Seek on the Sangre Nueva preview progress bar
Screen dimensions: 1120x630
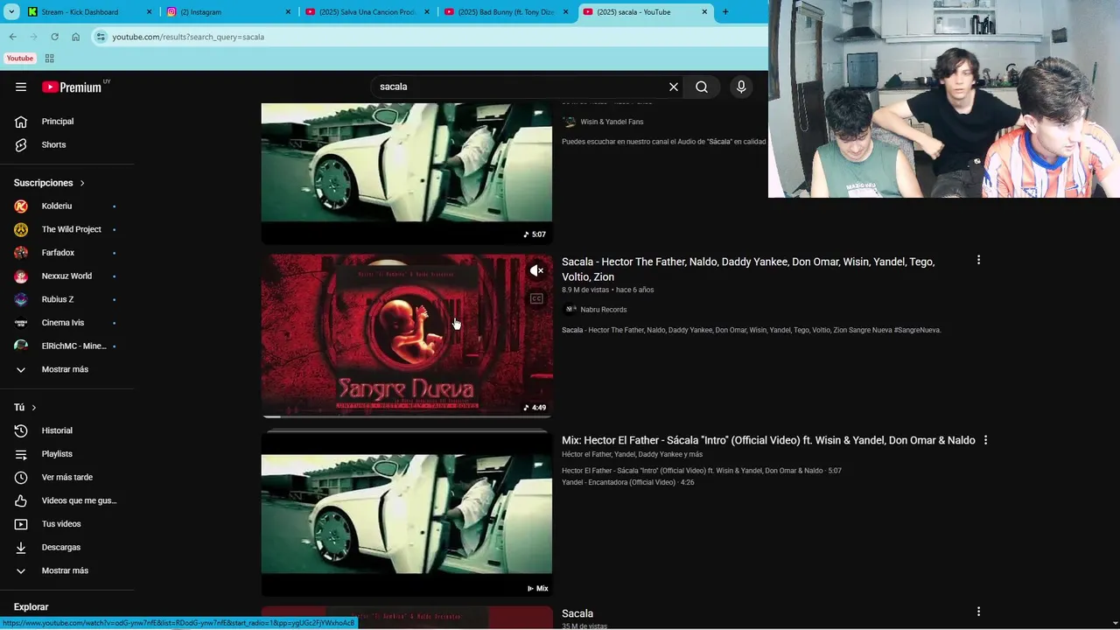pyautogui.click(x=407, y=416)
